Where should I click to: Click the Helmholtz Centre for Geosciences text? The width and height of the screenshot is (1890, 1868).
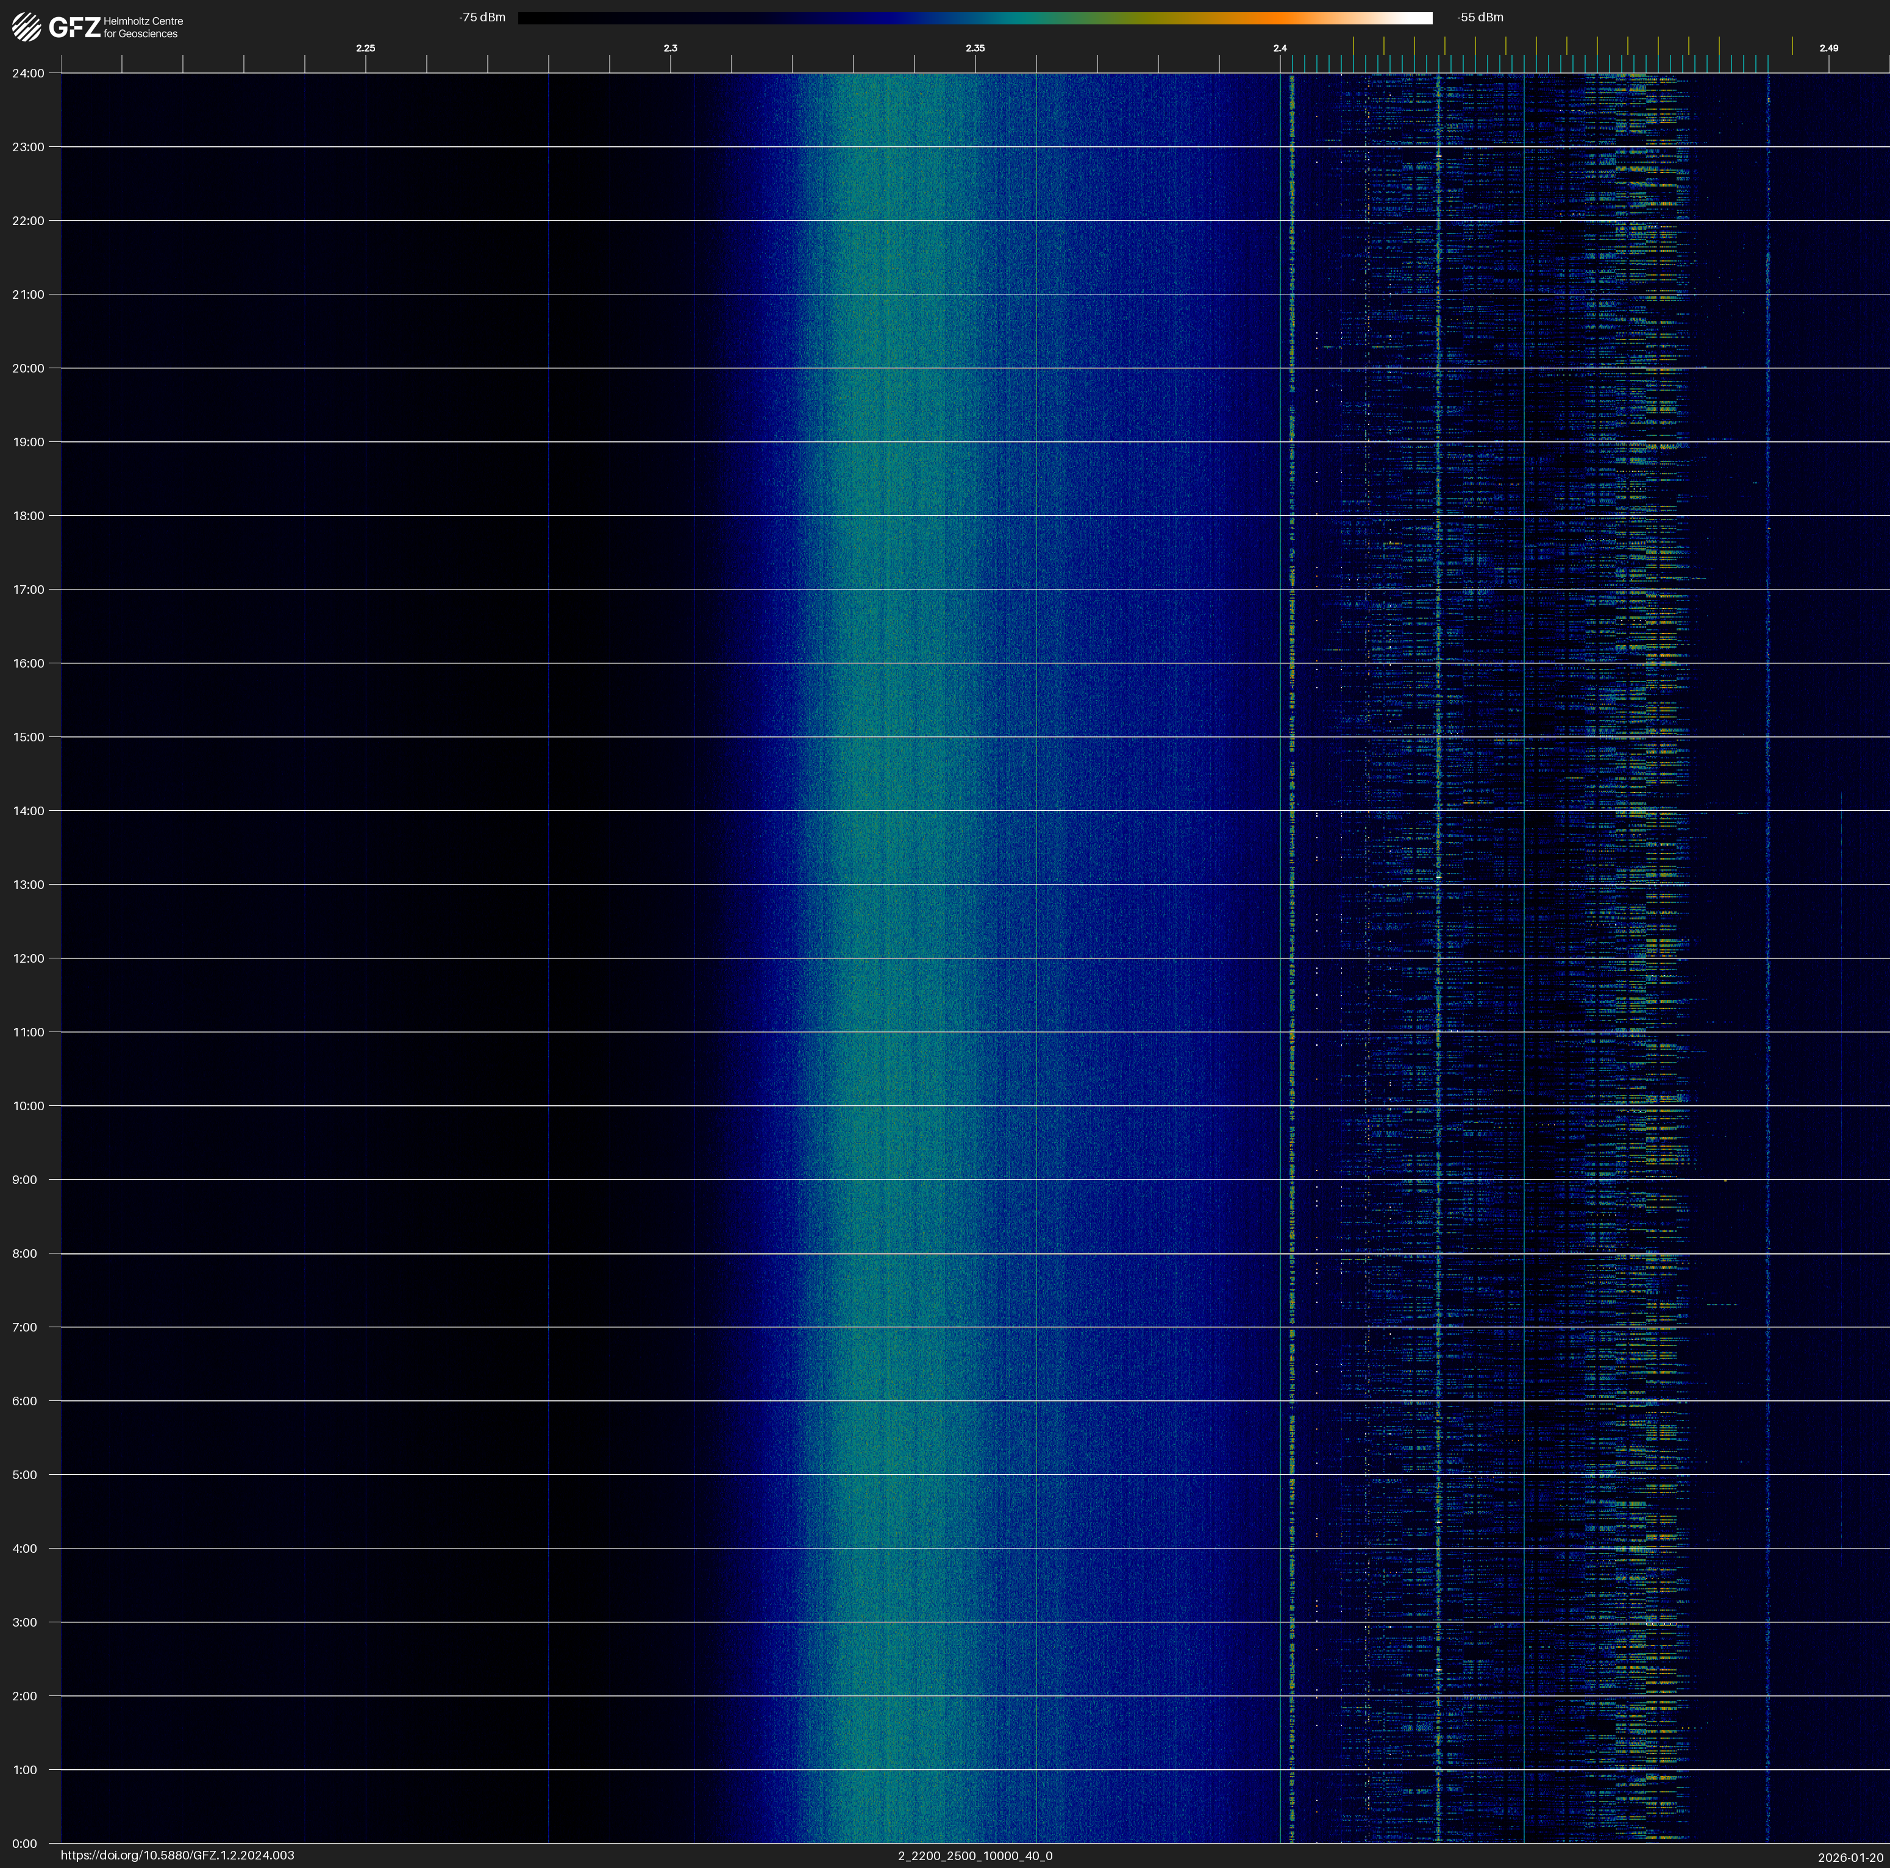pyautogui.click(x=143, y=27)
